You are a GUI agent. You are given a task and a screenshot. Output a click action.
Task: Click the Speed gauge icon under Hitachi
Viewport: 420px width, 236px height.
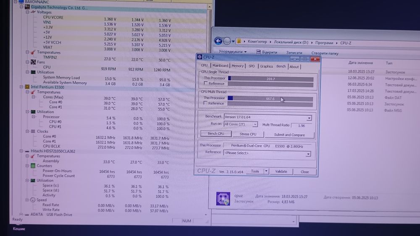(33, 200)
